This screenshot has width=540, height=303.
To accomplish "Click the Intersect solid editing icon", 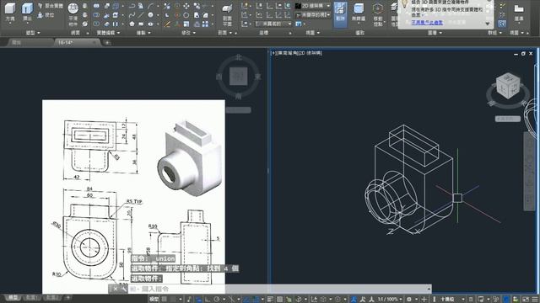I will 96,24.
